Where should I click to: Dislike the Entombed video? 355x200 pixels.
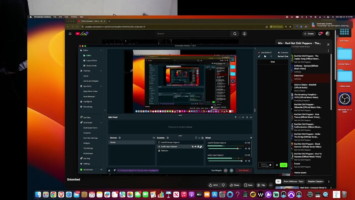[223, 185]
